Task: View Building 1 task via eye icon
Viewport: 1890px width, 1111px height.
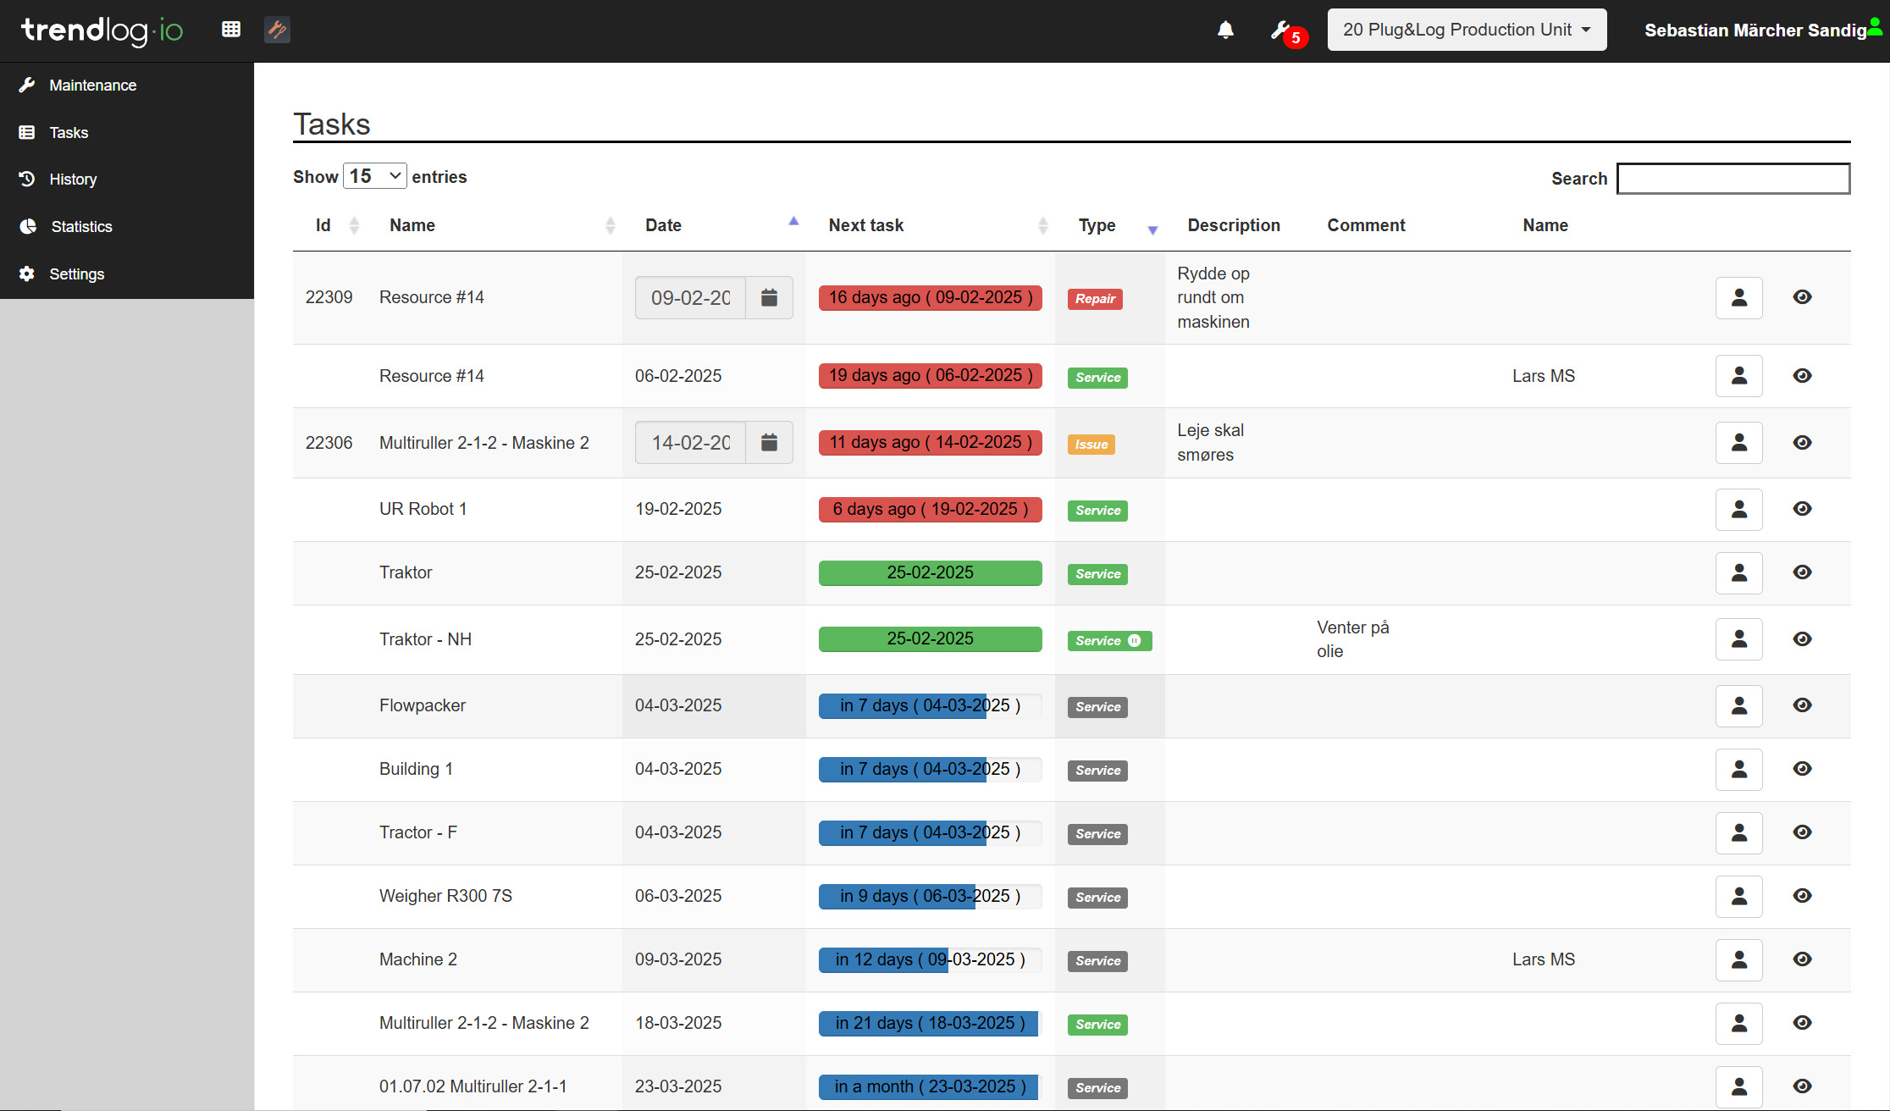Action: coord(1803,769)
